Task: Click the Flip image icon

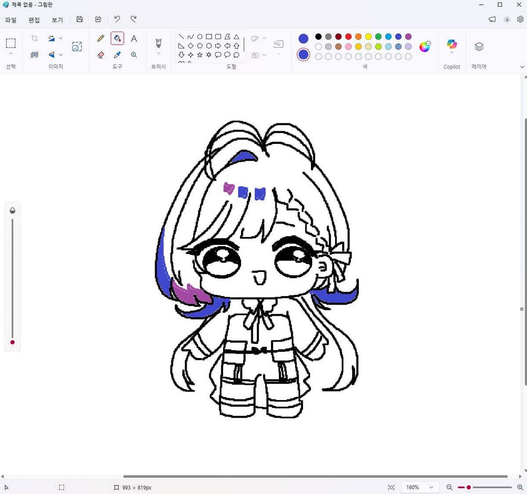Action: tap(51, 55)
